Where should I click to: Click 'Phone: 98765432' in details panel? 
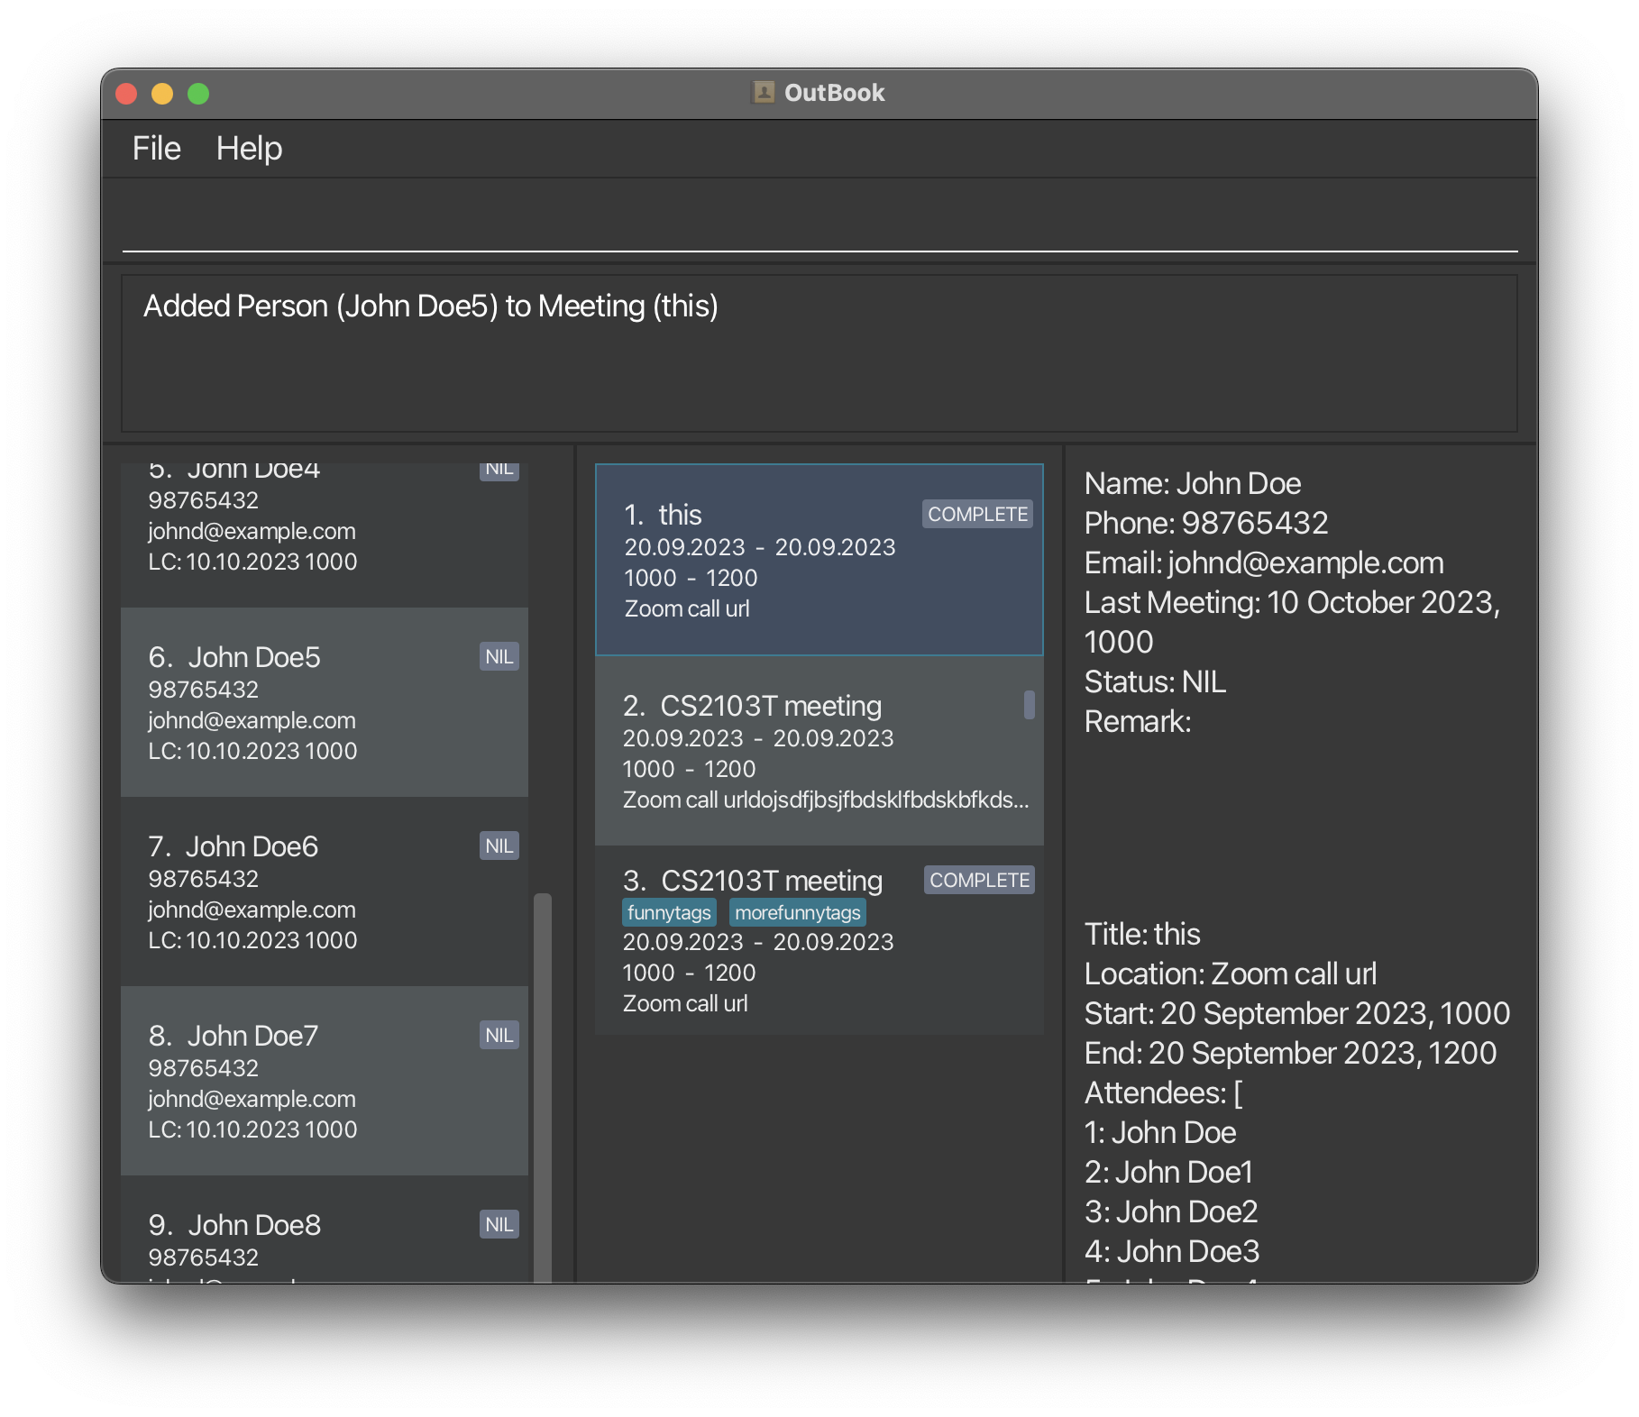tap(1205, 524)
